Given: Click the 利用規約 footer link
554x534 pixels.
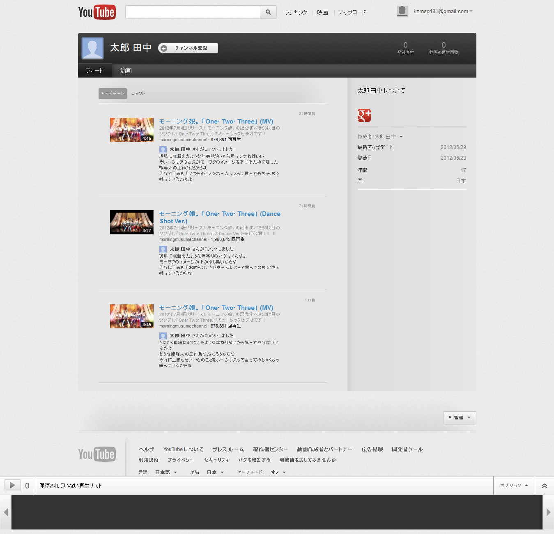Looking at the screenshot, I should [149, 460].
